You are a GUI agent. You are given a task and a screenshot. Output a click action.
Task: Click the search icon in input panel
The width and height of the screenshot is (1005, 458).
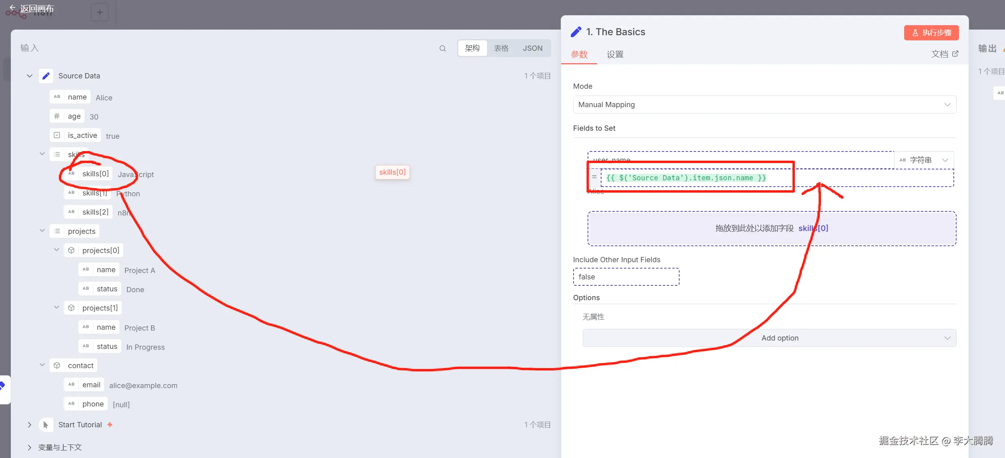pos(442,48)
